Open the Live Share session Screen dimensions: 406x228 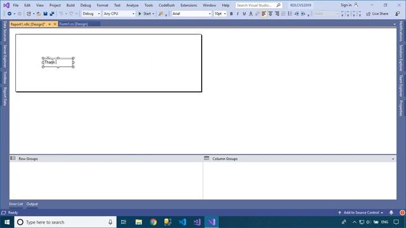tap(377, 14)
